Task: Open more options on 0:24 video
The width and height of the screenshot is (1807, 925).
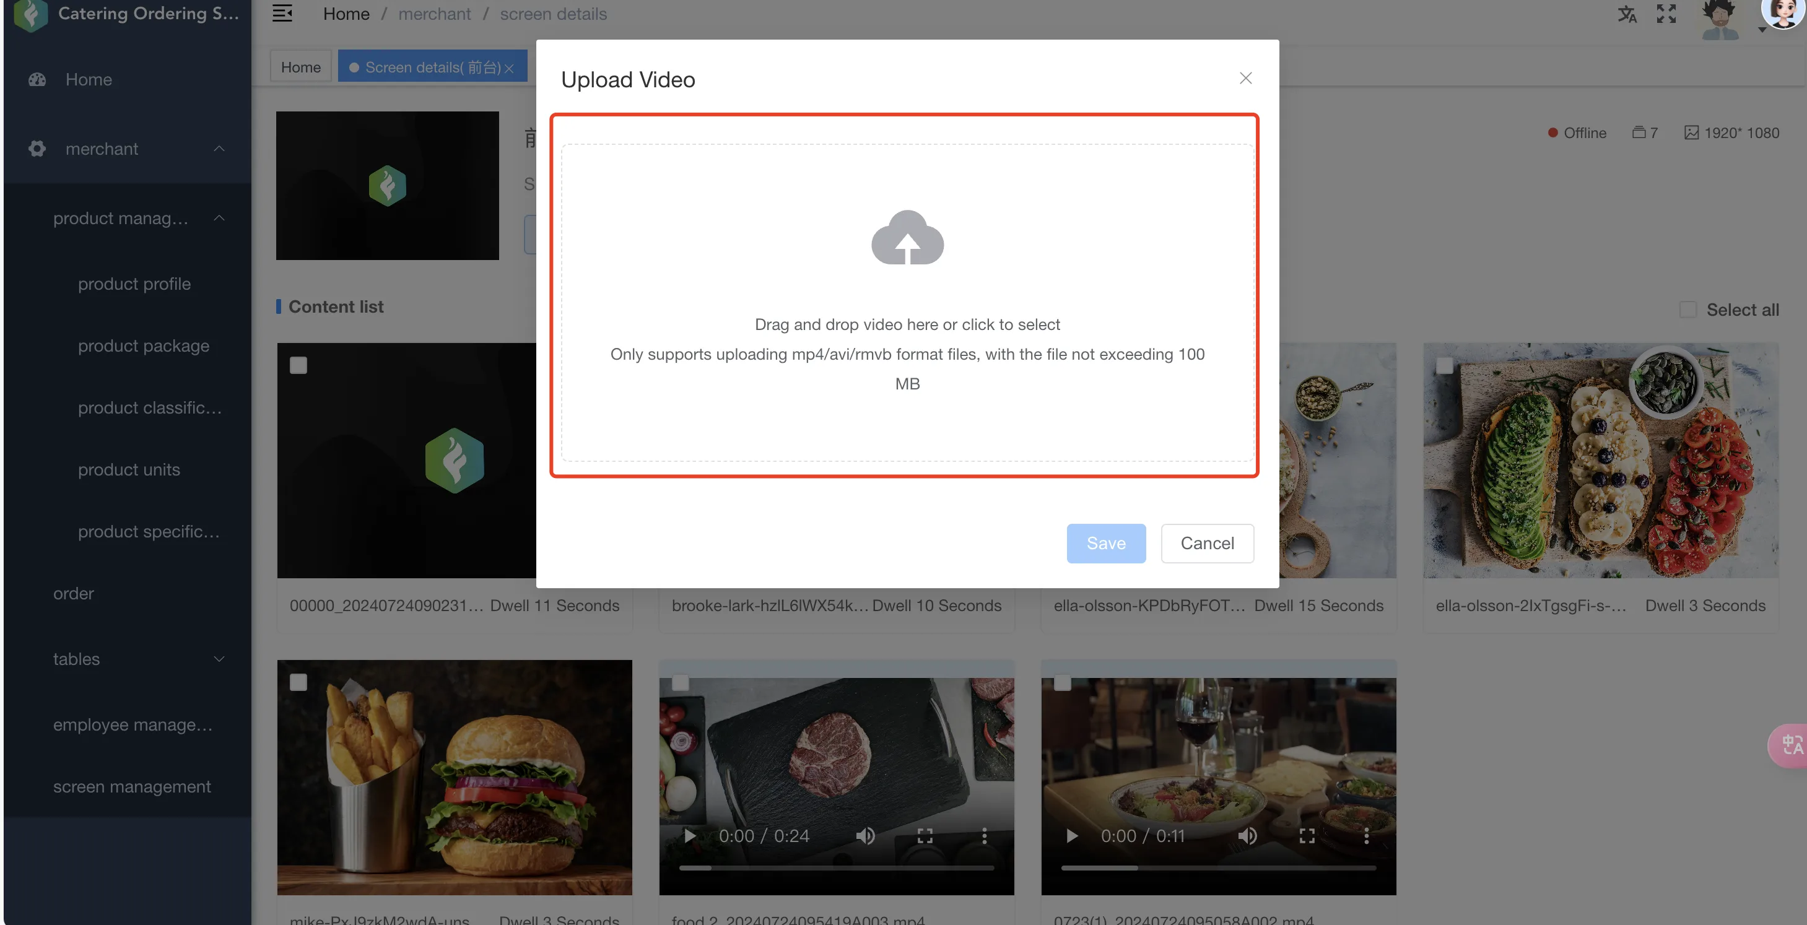Action: coord(984,835)
